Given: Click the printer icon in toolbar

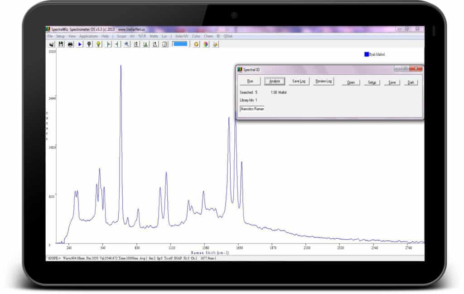Looking at the screenshot, I should pyautogui.click(x=70, y=44).
